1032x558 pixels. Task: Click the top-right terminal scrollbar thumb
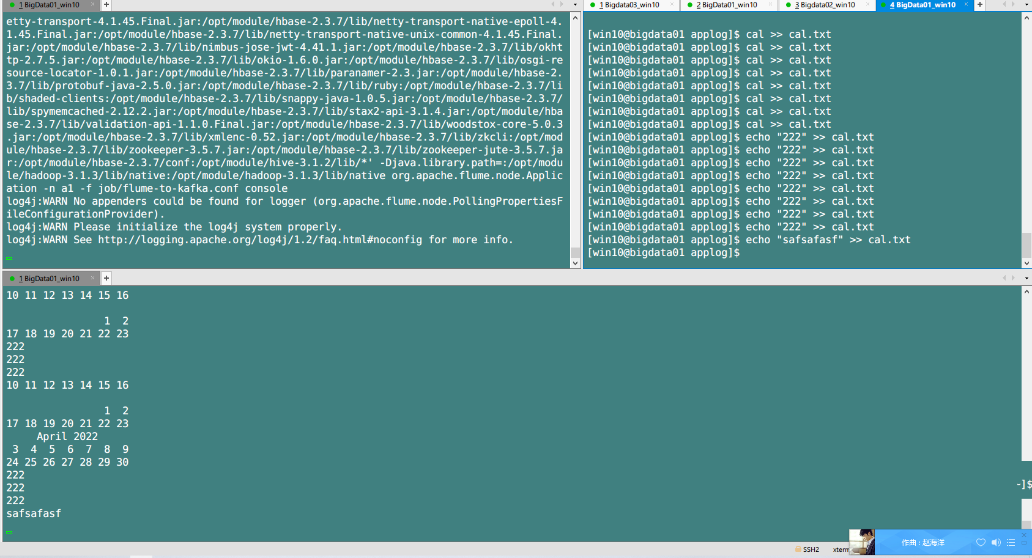[x=1026, y=245]
